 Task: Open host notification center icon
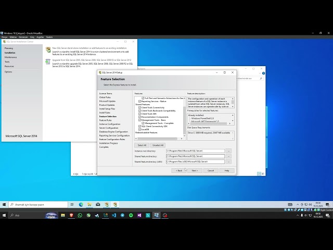click(328, 215)
